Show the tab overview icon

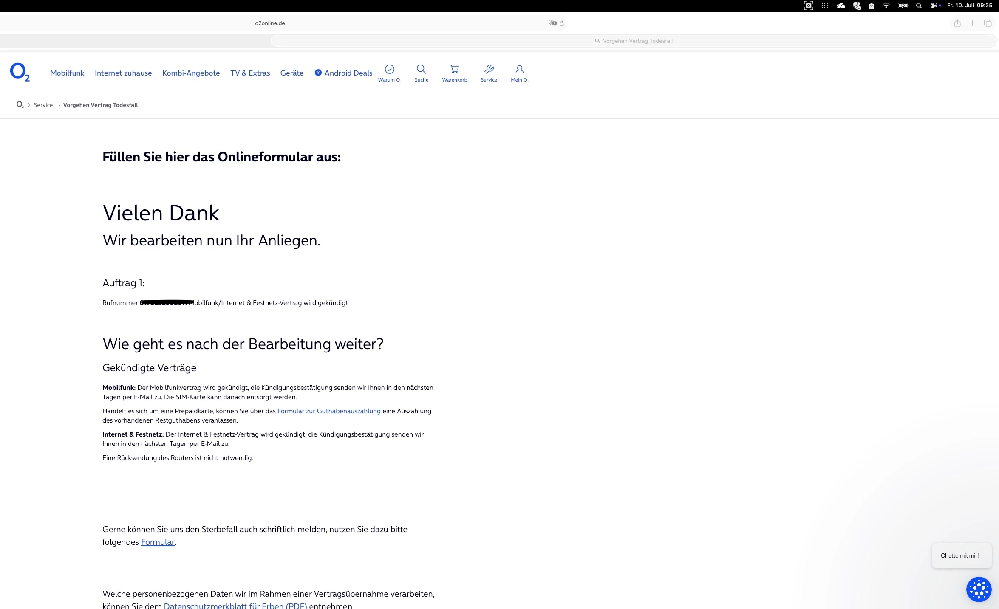click(988, 23)
